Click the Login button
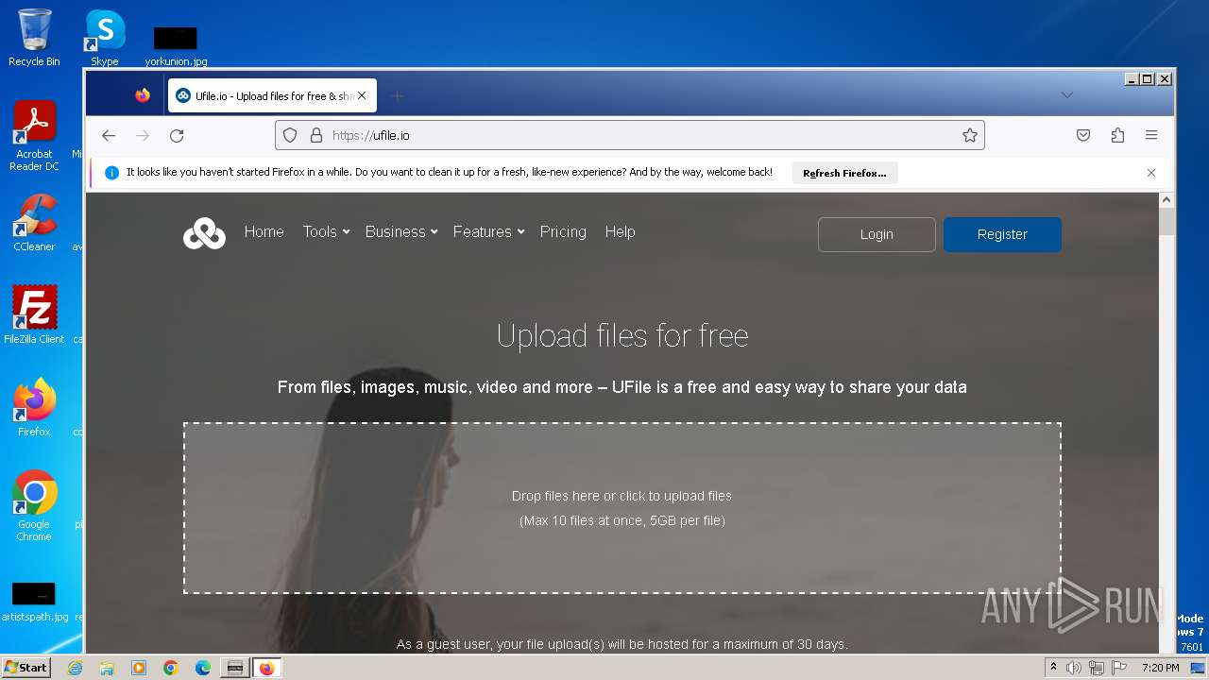 pyautogui.click(x=877, y=234)
